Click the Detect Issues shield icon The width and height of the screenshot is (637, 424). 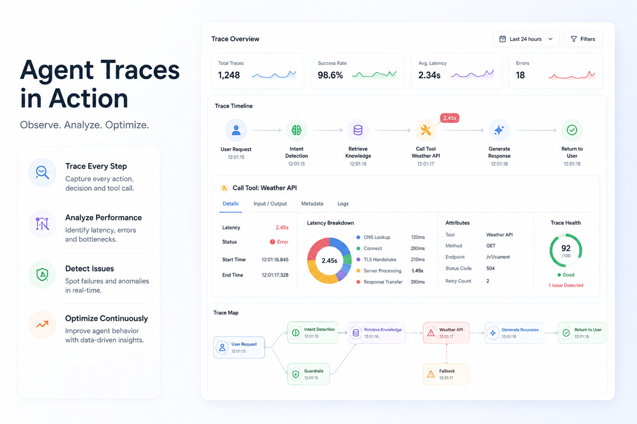[x=42, y=275]
